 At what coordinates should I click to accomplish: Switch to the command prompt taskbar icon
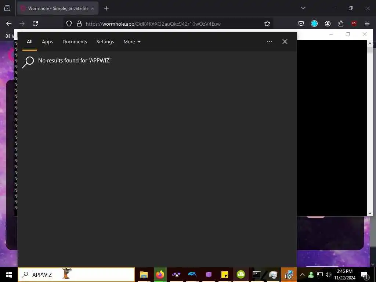[257, 275]
